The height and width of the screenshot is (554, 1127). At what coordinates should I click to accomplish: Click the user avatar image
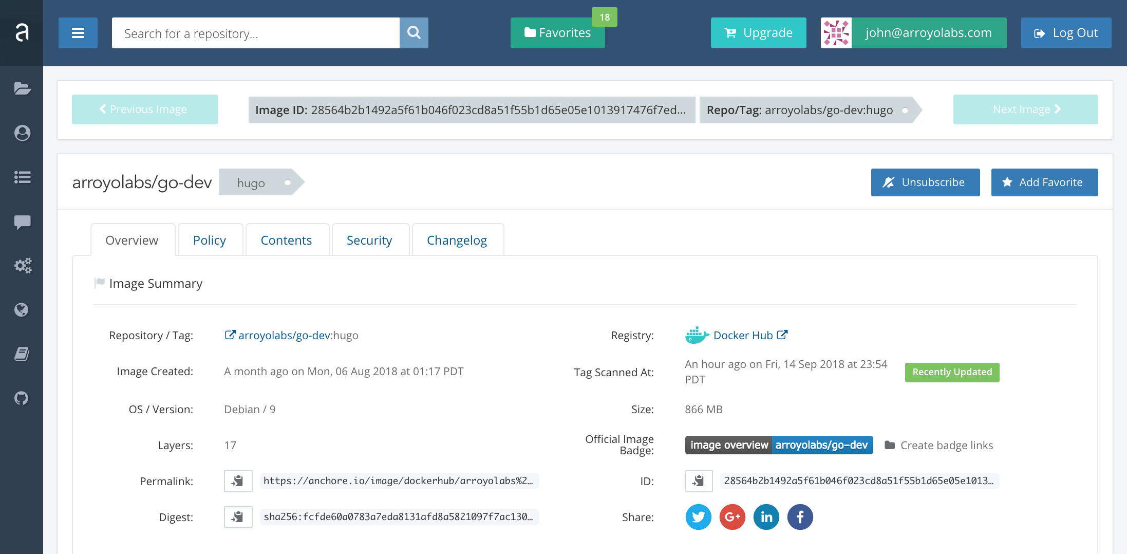(x=836, y=33)
